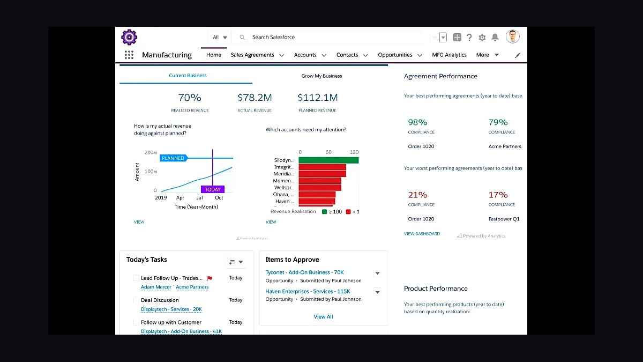The width and height of the screenshot is (643, 362).
Task: Open actions menu for Tyconet approval item
Action: [x=377, y=274]
